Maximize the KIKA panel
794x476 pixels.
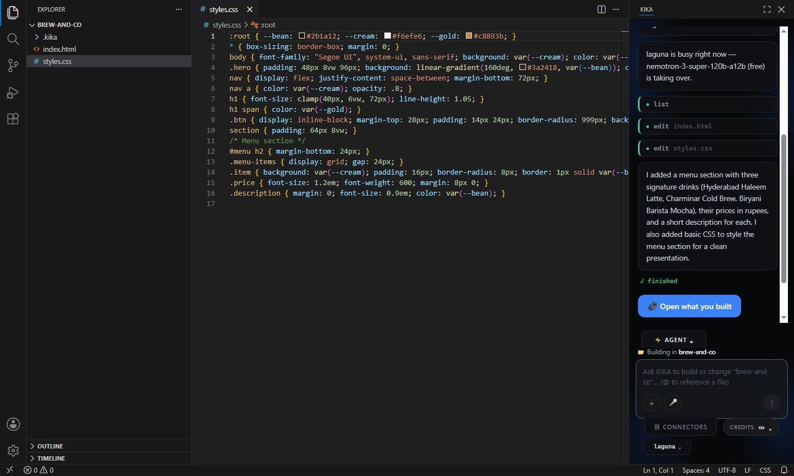[x=767, y=9]
